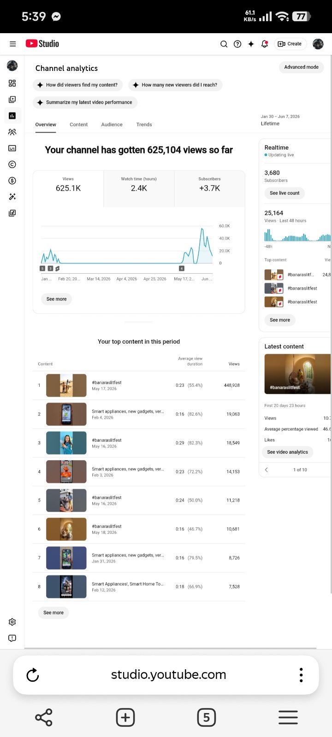Open the browser bottom hamburger menu

(x=288, y=717)
